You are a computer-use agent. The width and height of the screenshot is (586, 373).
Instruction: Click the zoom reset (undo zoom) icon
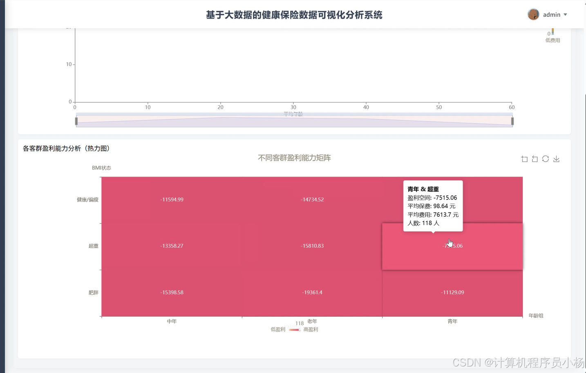(x=535, y=159)
